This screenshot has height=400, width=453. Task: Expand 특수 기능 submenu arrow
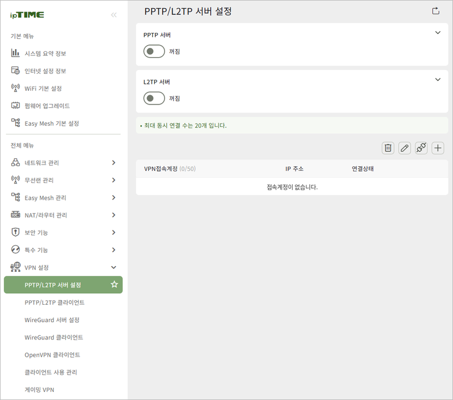114,250
